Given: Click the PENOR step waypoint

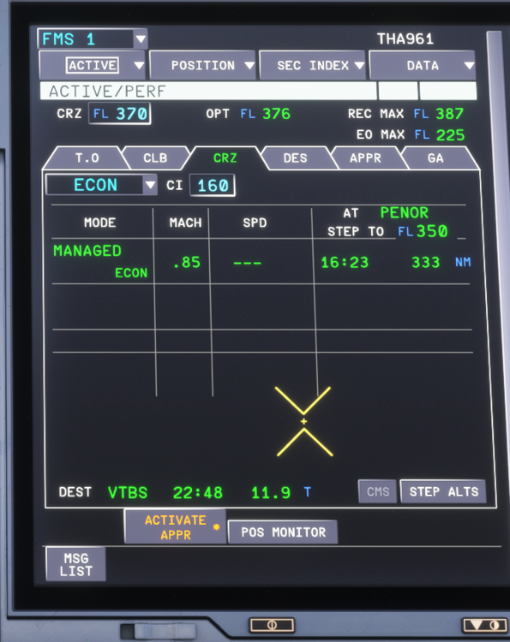Looking at the screenshot, I should point(405,212).
